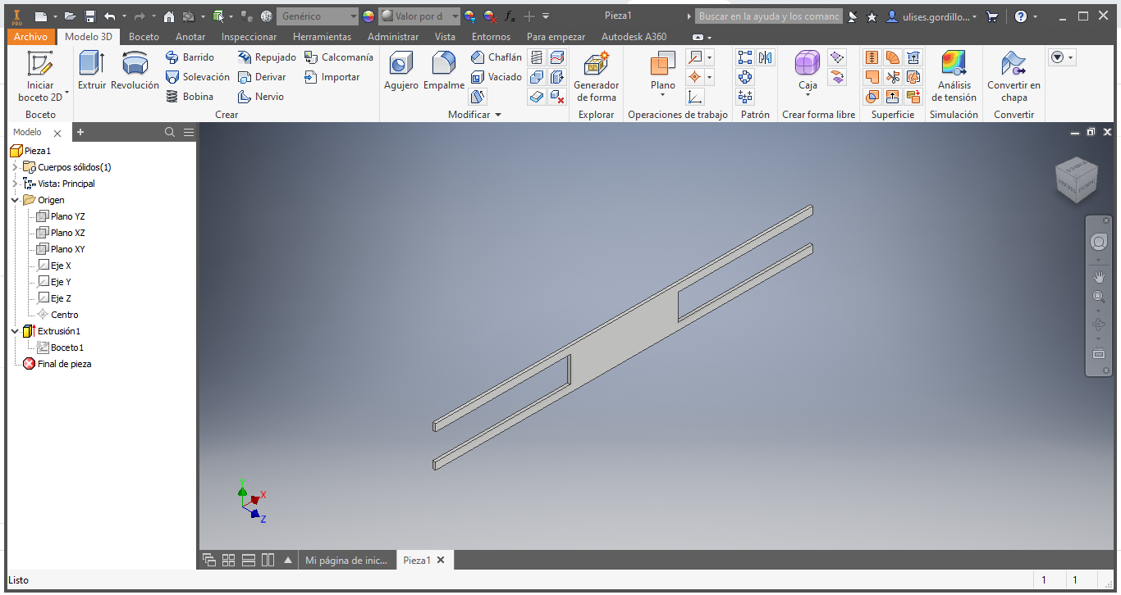This screenshot has width=1121, height=595.
Task: Collapse the Origen folder
Action: pyautogui.click(x=15, y=200)
